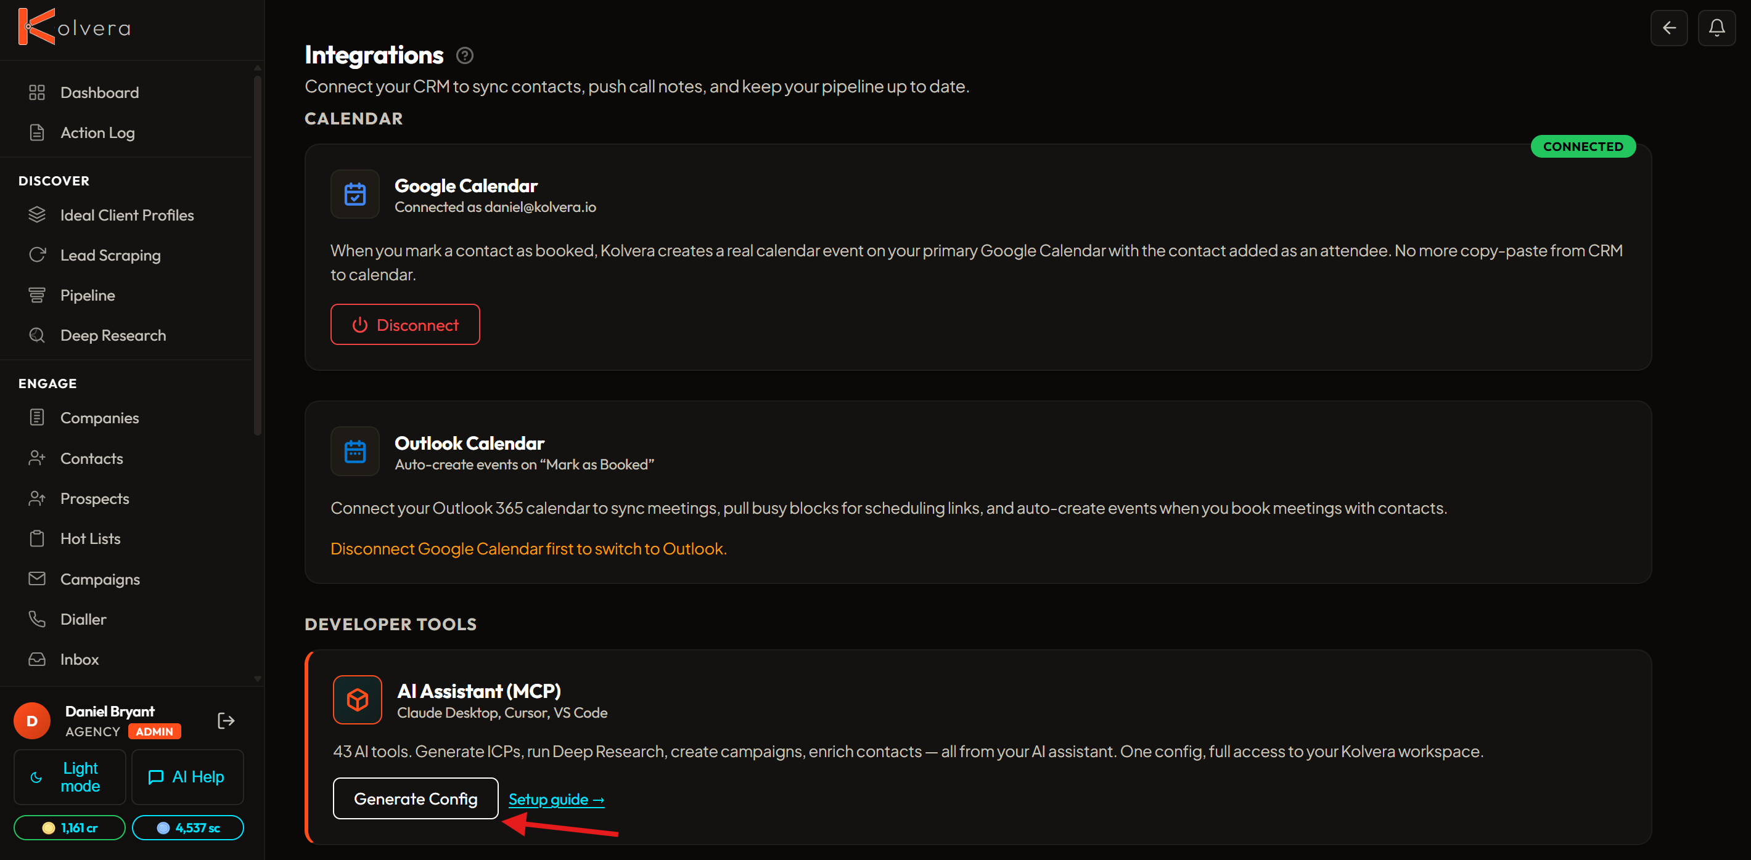Open the Setup guide link
The height and width of the screenshot is (860, 1751).
556,800
